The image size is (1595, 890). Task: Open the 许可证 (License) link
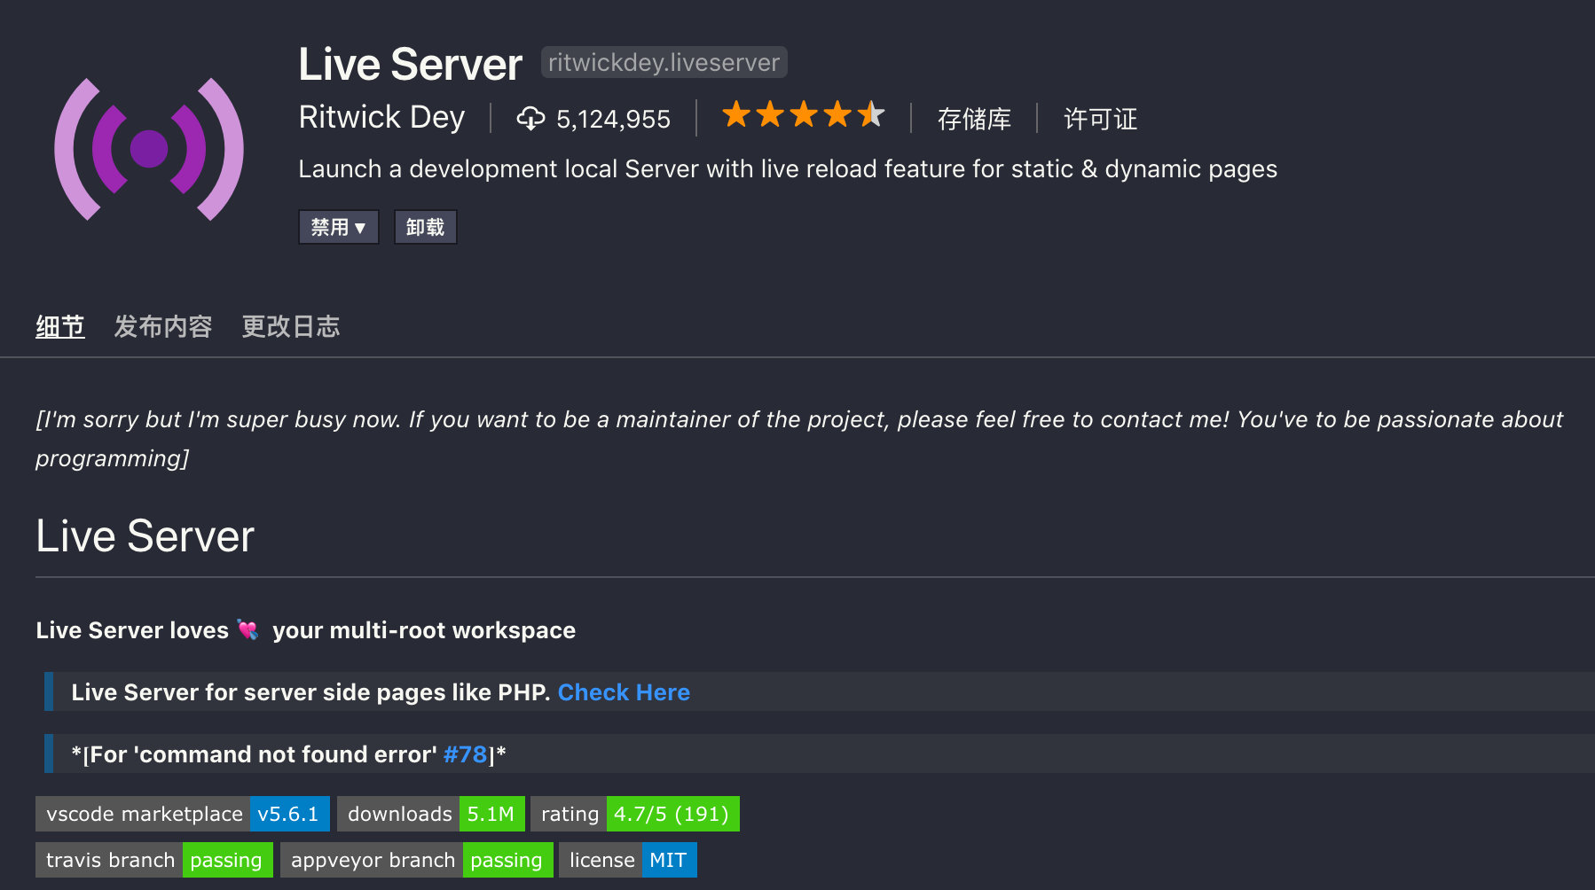1100,119
